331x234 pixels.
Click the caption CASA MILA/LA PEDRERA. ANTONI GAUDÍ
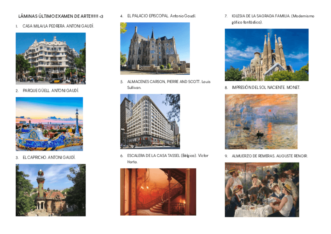click(x=58, y=26)
